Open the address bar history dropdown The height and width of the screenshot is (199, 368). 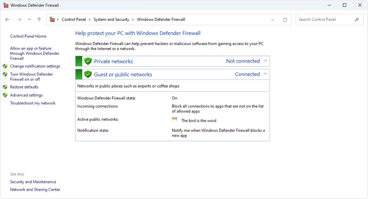[x=273, y=19]
